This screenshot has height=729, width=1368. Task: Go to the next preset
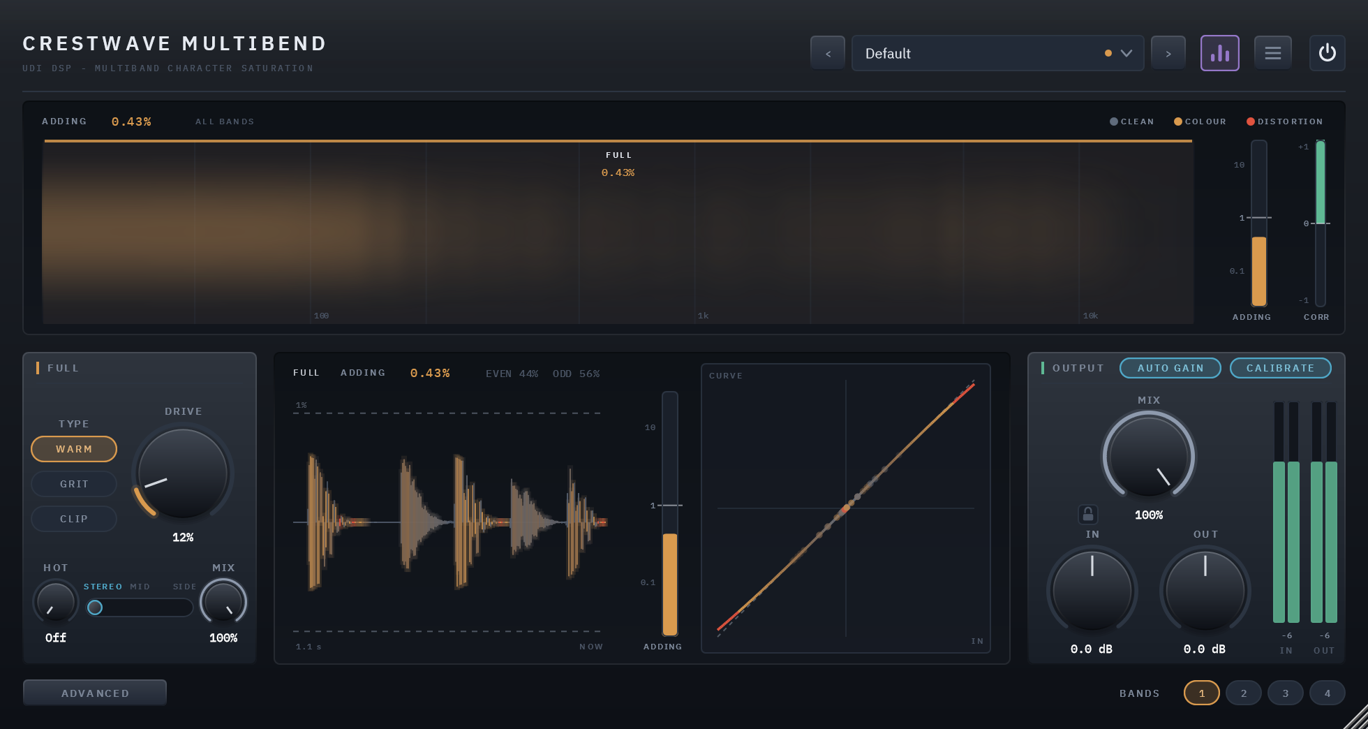click(x=1168, y=53)
